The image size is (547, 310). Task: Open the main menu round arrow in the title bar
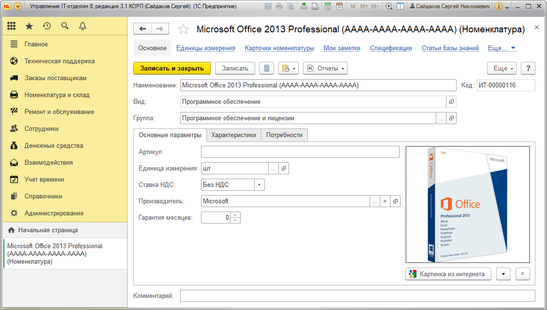(18, 6)
